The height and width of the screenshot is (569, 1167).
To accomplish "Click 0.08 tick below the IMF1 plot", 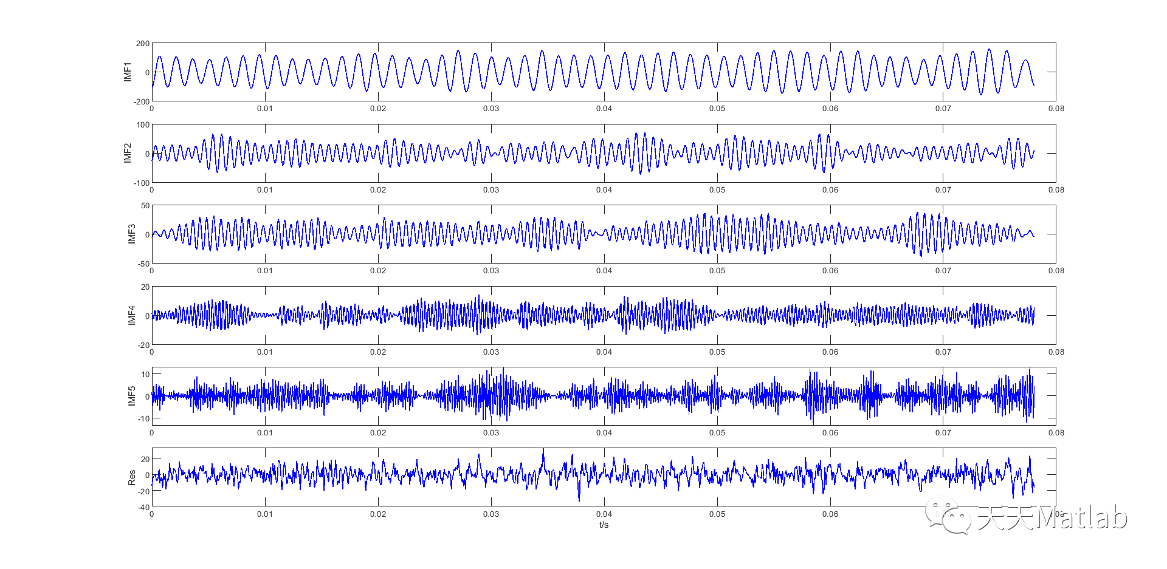I will click(x=1056, y=109).
